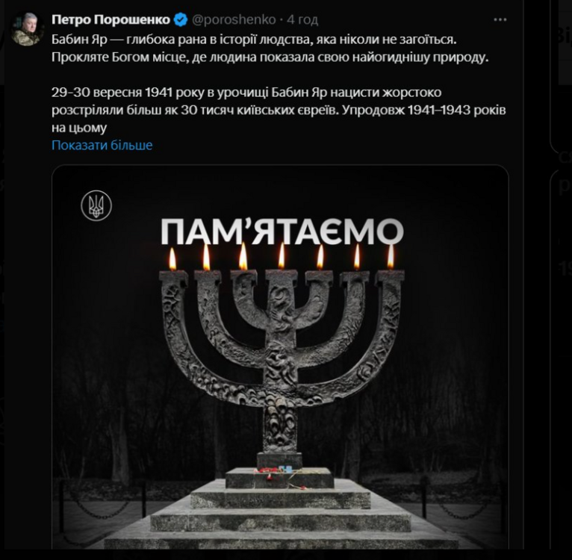Open the menorah memorial image
Viewport: 572px width, 560px height.
click(x=280, y=357)
